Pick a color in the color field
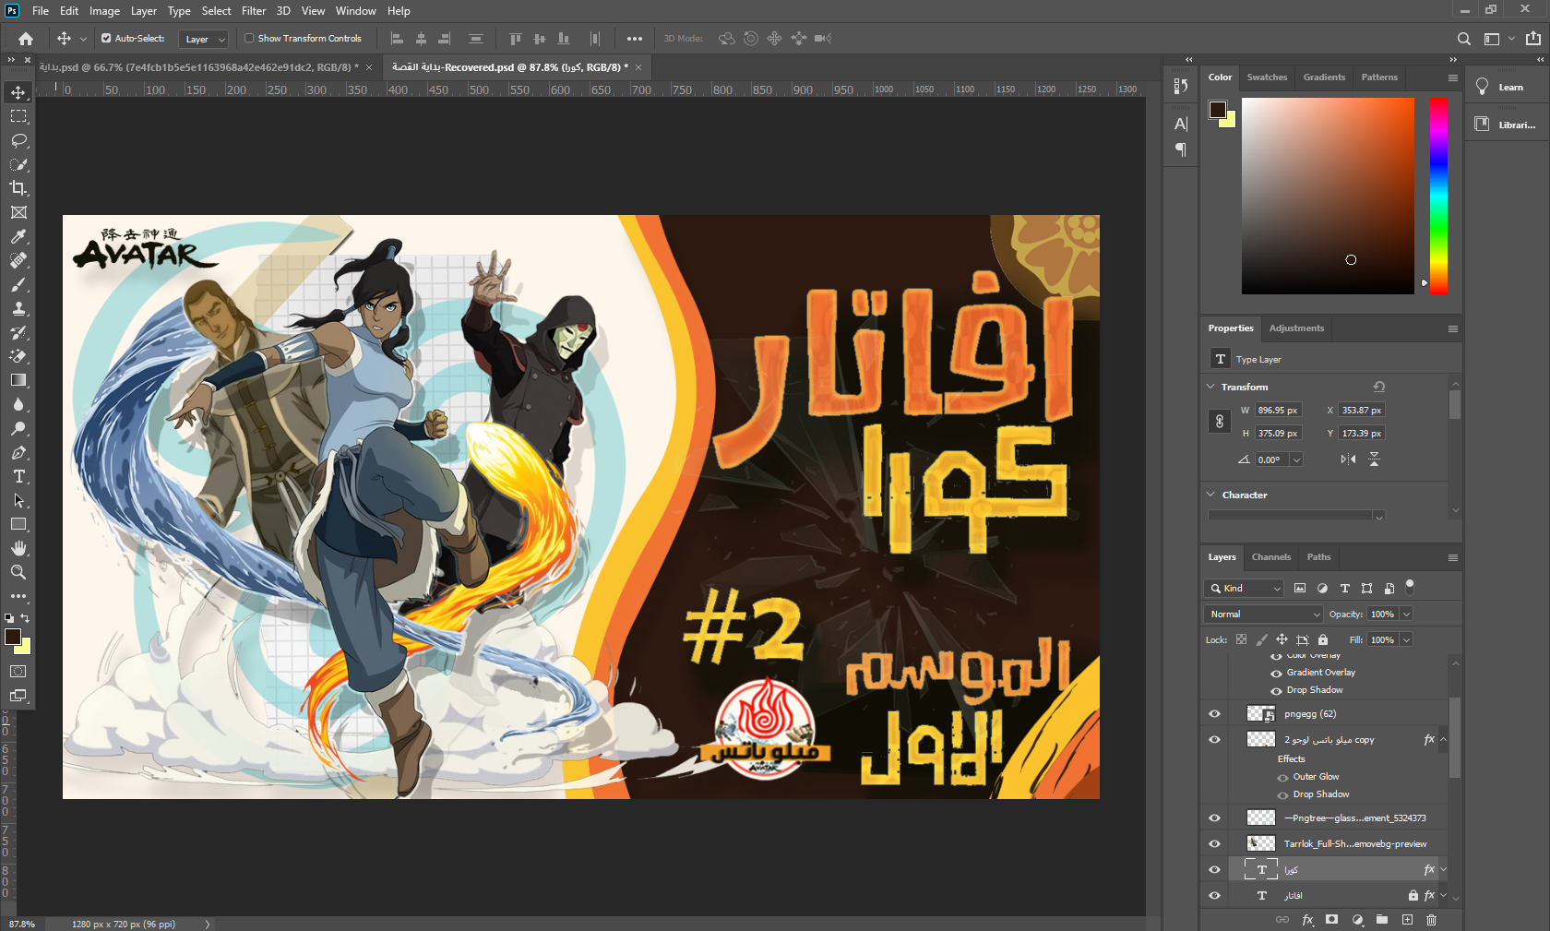The image size is (1550, 931). pos(1328,197)
